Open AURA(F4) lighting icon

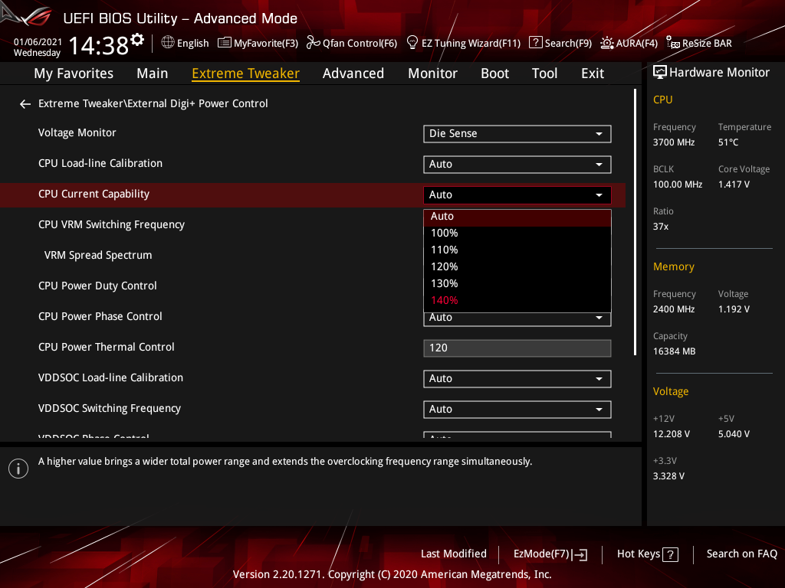[607, 43]
